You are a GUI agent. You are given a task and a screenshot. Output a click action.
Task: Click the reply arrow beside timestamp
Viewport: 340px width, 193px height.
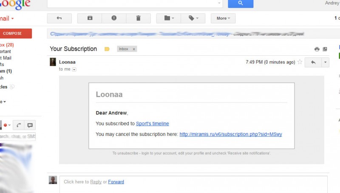click(313, 62)
